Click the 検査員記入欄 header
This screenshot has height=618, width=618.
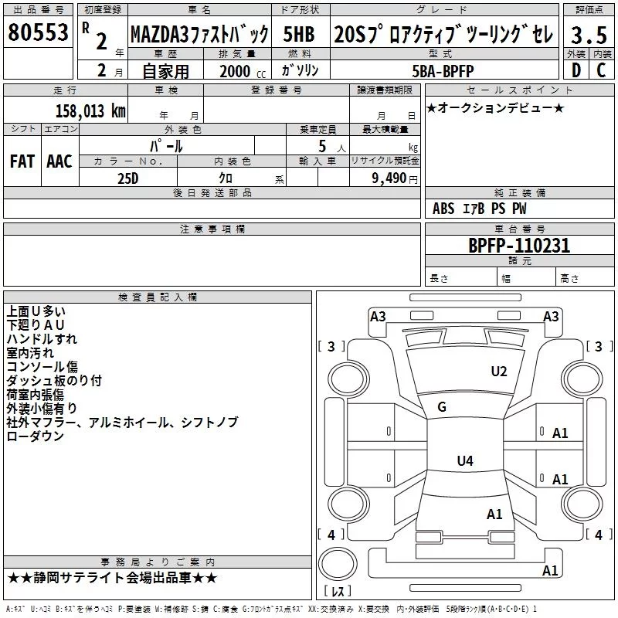158,297
